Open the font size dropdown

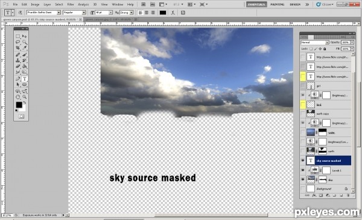pyautogui.click(x=110, y=13)
